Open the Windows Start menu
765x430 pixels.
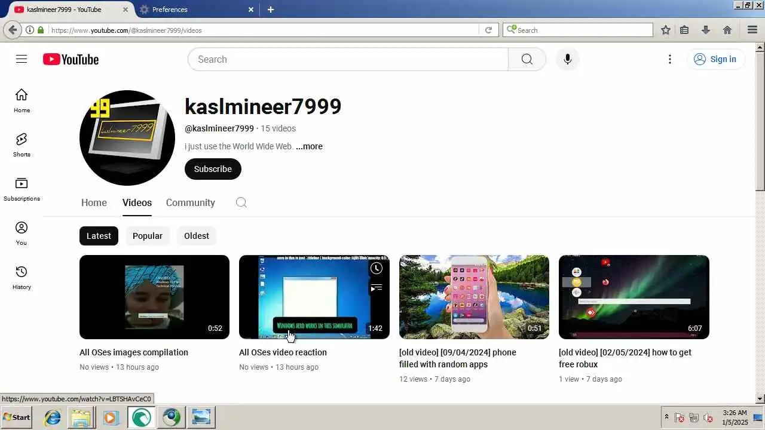pos(17,417)
